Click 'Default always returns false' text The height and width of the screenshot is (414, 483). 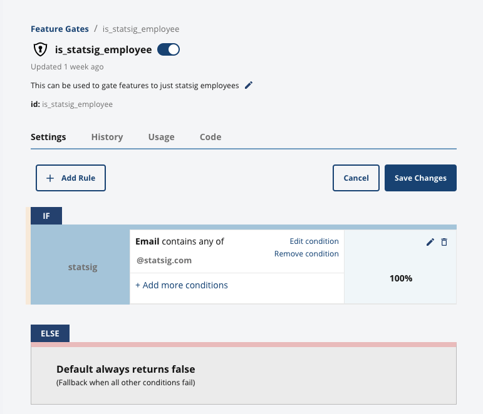126,369
